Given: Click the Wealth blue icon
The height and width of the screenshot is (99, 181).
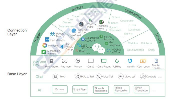Looking at the screenshot, I should [x=130, y=61].
